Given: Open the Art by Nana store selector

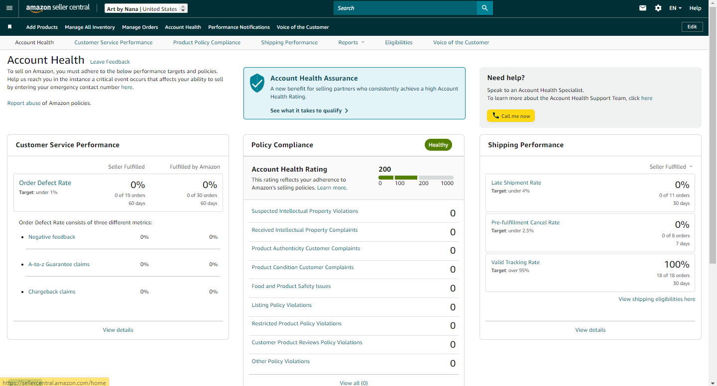Looking at the screenshot, I should [146, 8].
